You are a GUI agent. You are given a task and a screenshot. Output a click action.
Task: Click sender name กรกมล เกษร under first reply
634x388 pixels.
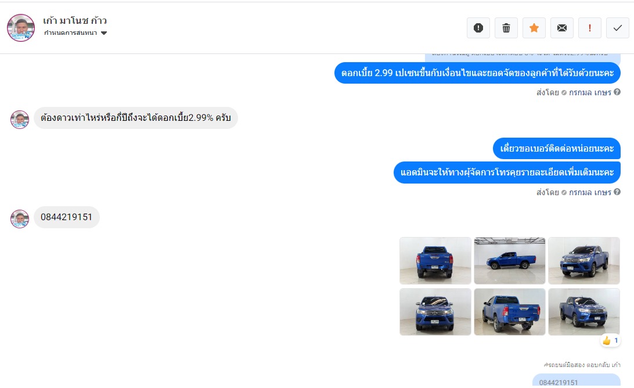click(590, 93)
